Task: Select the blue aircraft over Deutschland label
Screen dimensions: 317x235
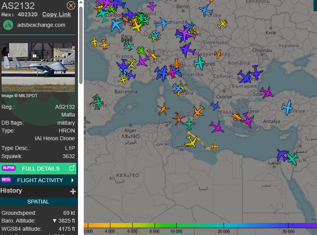Action: pos(163,23)
